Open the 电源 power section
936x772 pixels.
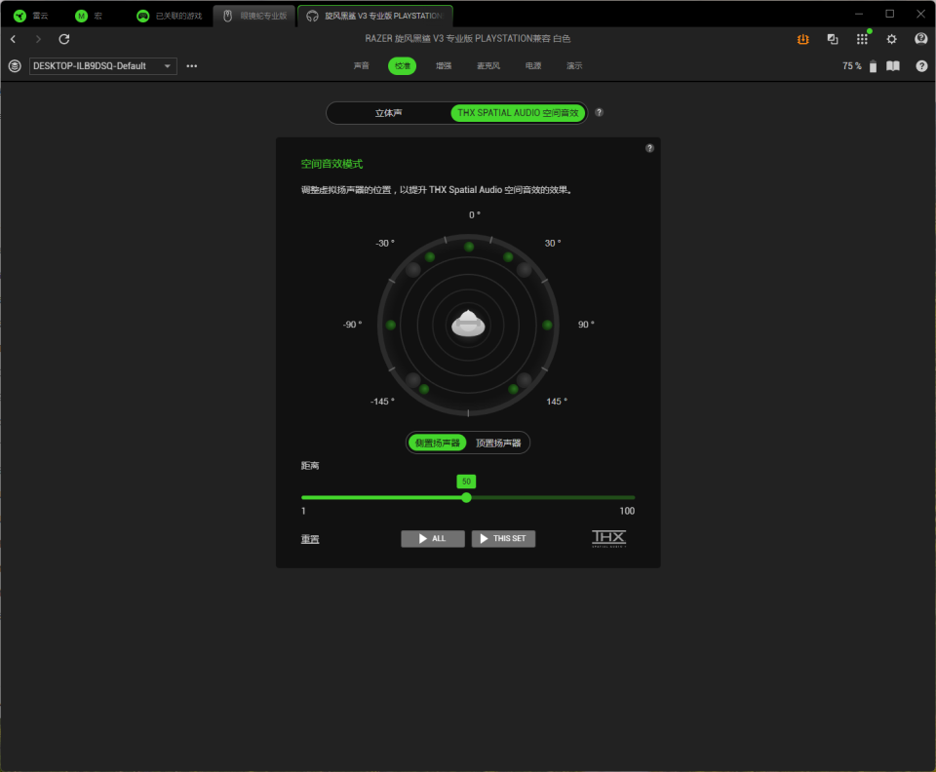(533, 65)
